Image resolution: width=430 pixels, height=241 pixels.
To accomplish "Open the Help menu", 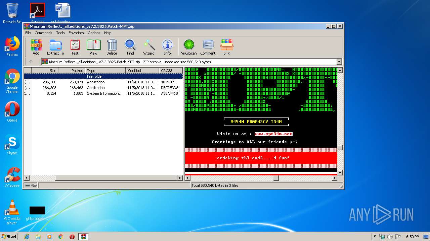I will 107,33.
